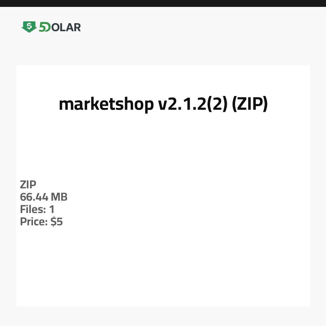The width and height of the screenshot is (326, 326).
Task: Click the black bar at the top
Action: pos(163,3)
